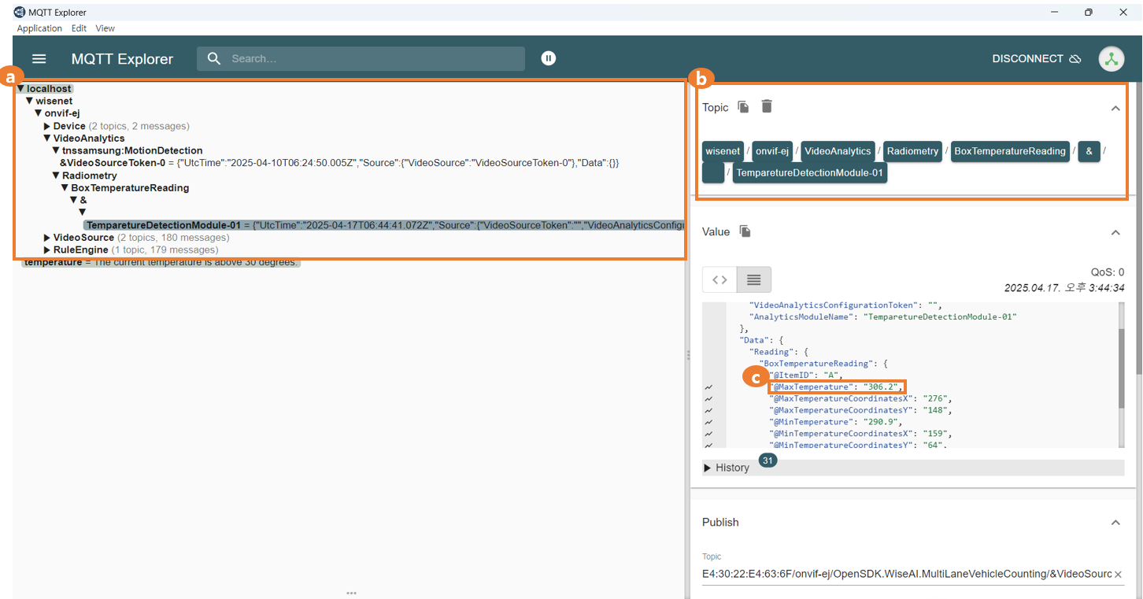Copy the topic path to clipboard

(743, 107)
